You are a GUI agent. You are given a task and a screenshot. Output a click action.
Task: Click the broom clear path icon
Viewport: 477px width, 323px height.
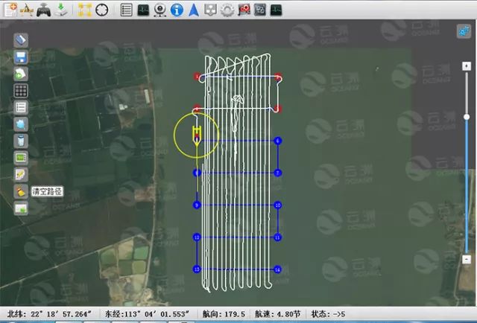pyautogui.click(x=21, y=191)
